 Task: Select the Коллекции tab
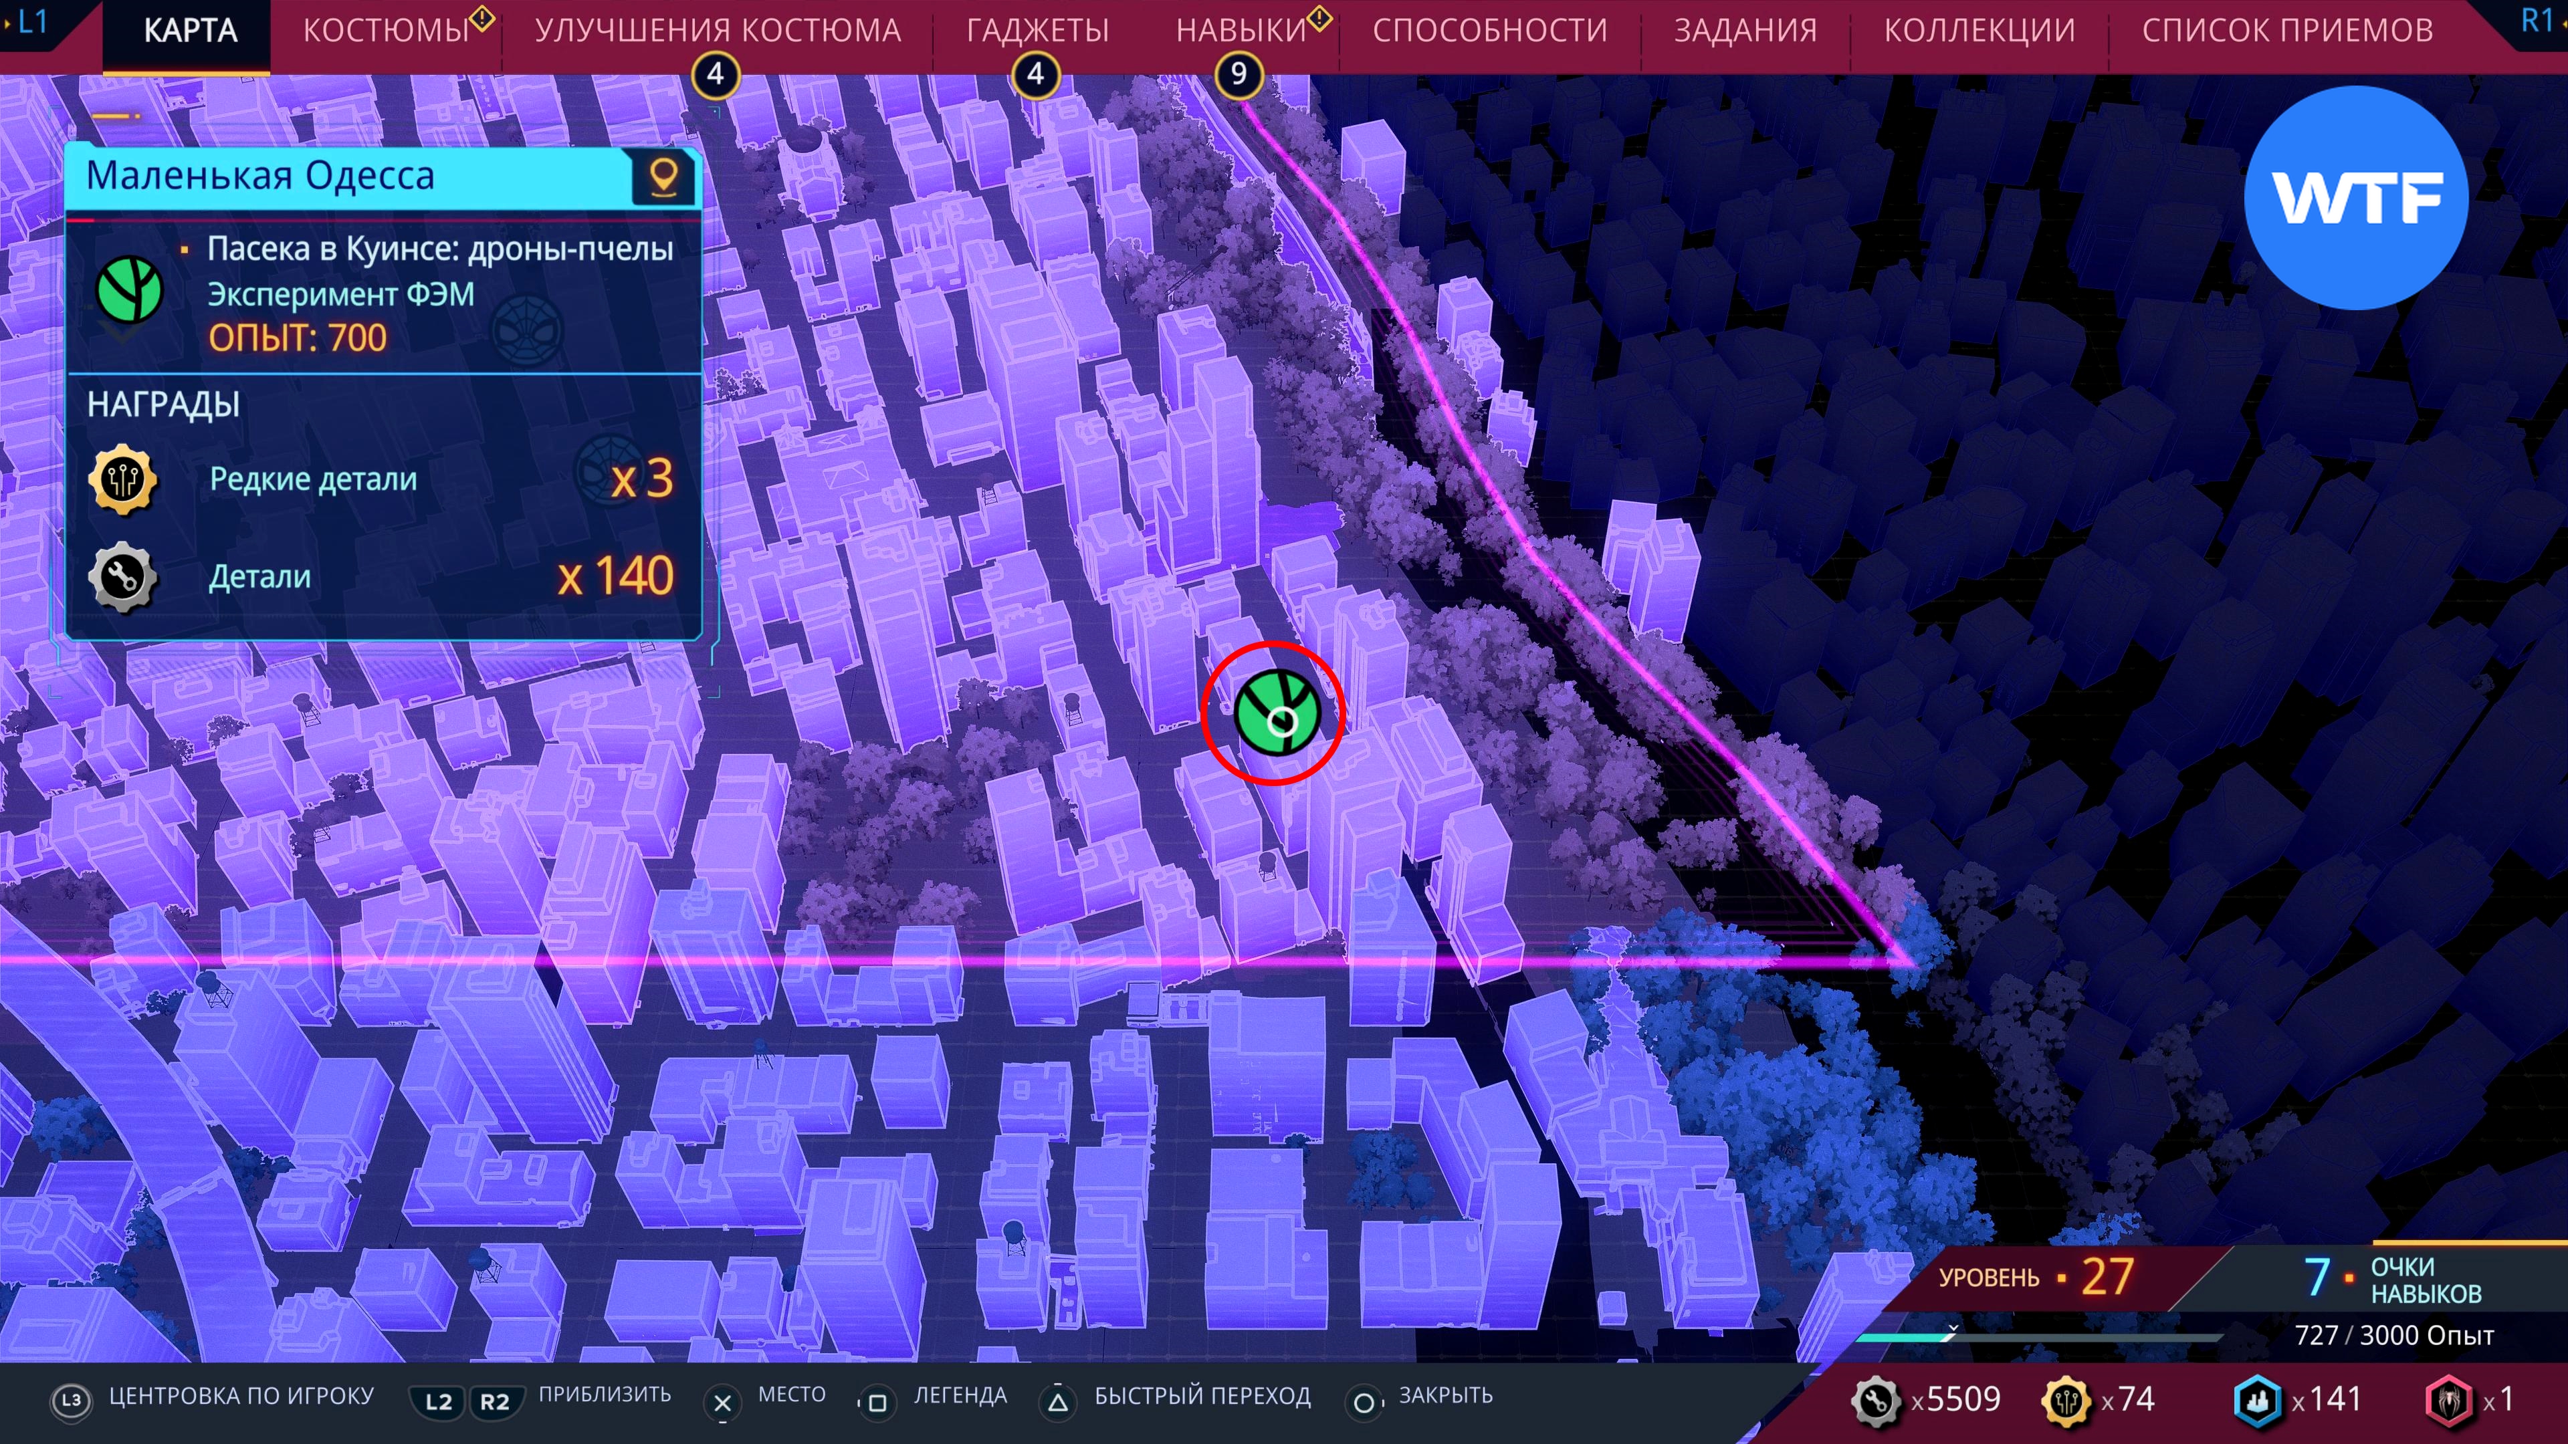pyautogui.click(x=1979, y=31)
